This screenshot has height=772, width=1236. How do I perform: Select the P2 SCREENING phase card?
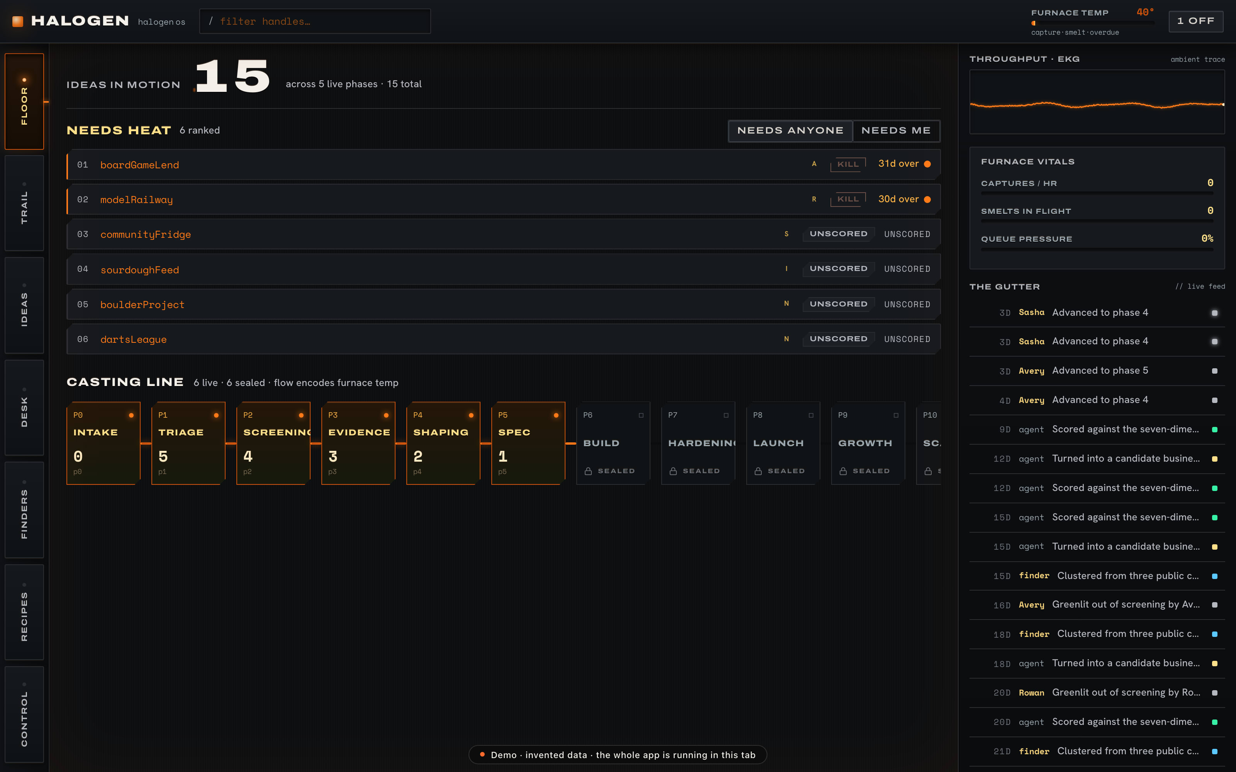pyautogui.click(x=274, y=443)
